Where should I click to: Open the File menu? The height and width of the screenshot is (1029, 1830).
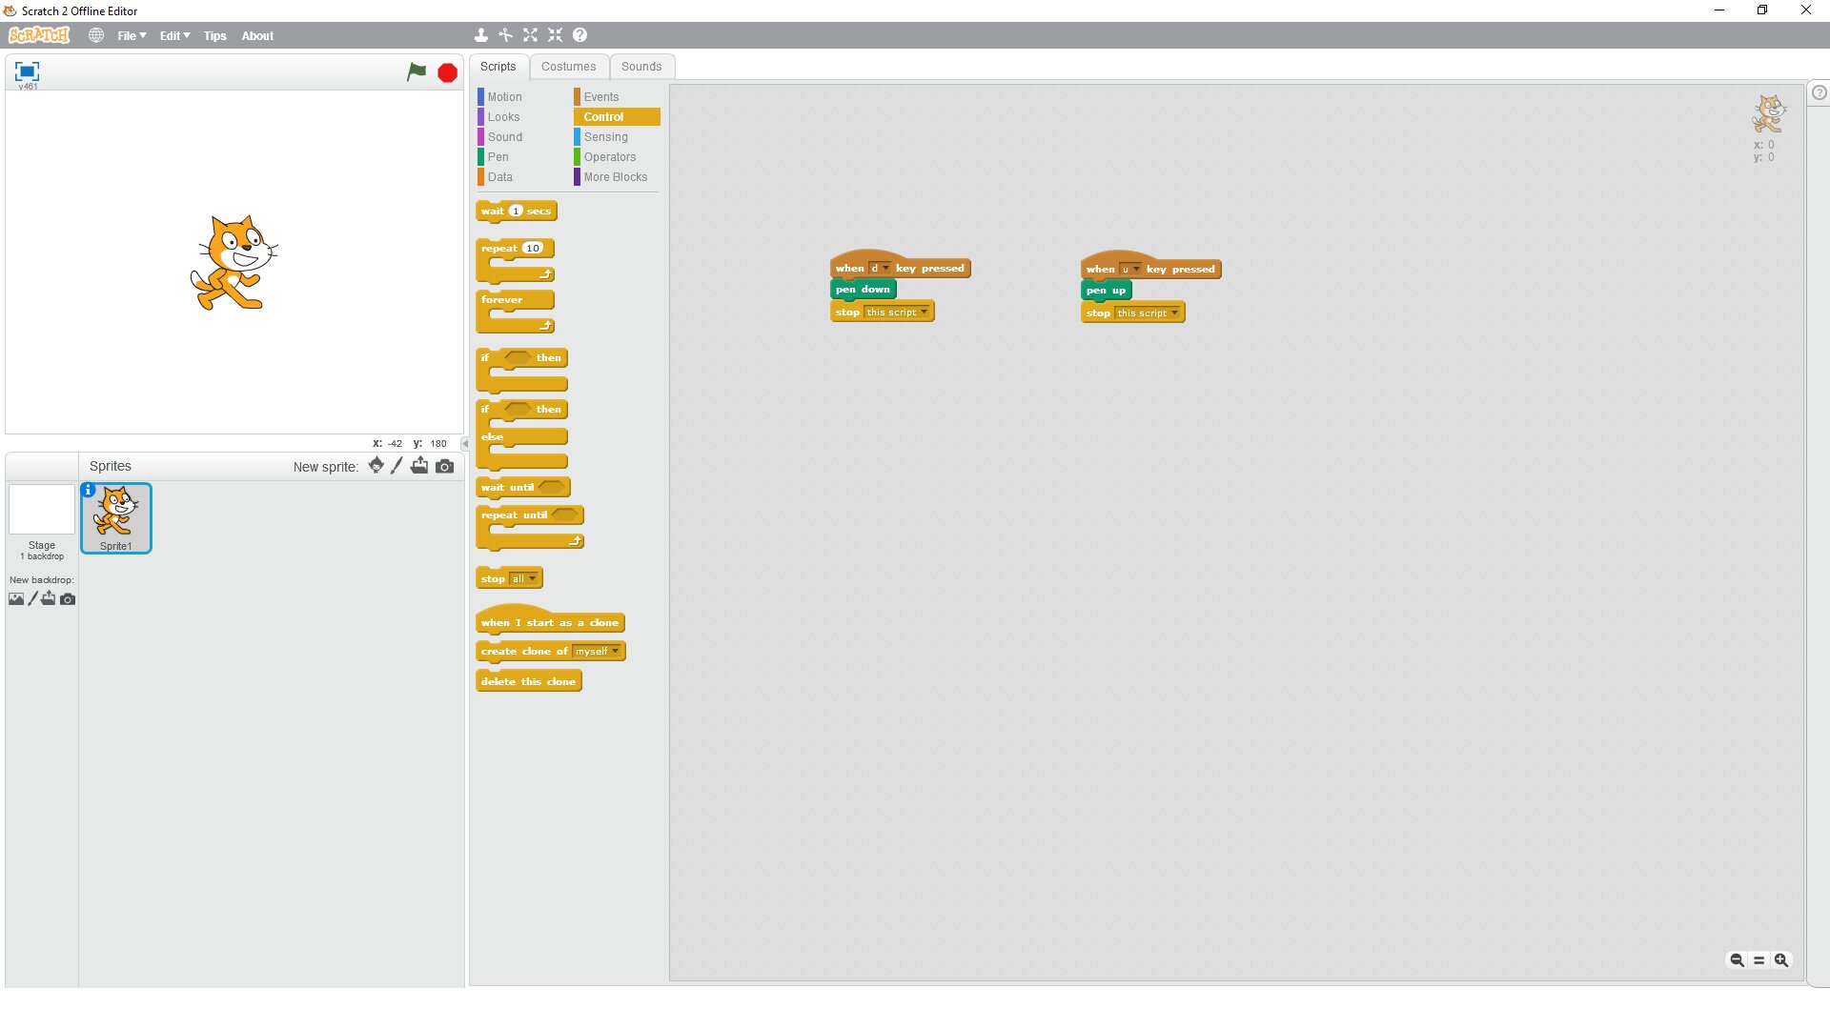tap(132, 36)
